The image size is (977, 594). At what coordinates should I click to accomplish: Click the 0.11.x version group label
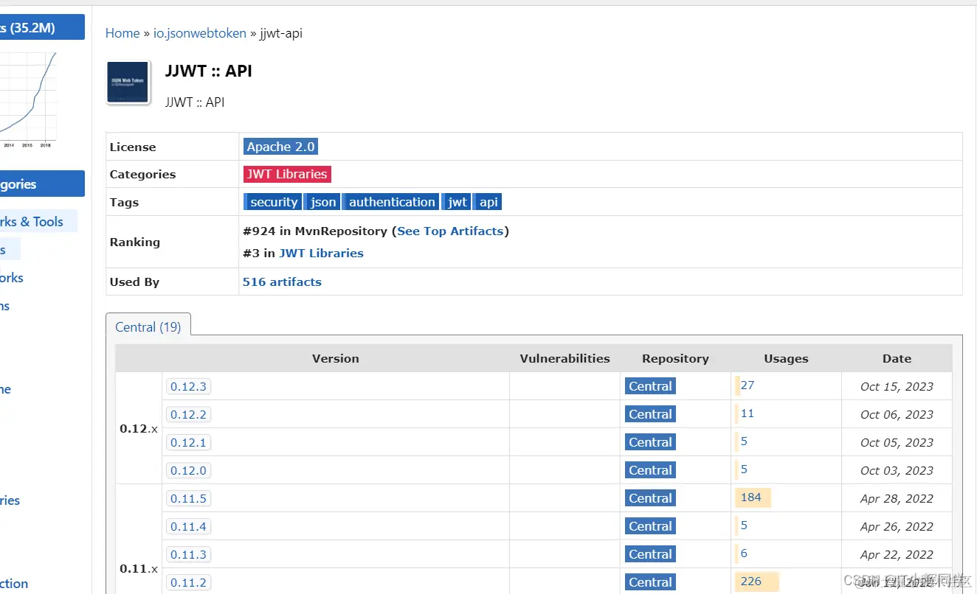point(139,568)
